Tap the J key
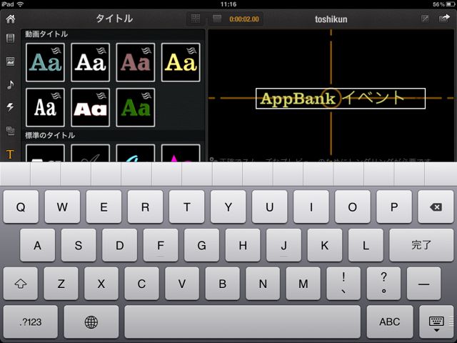Image resolution: width=457 pixels, height=343 pixels. (283, 245)
